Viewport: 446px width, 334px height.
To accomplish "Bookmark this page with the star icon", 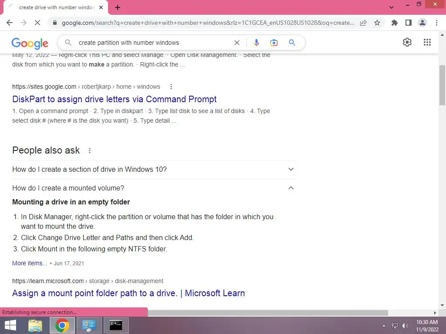I will 377,23.
